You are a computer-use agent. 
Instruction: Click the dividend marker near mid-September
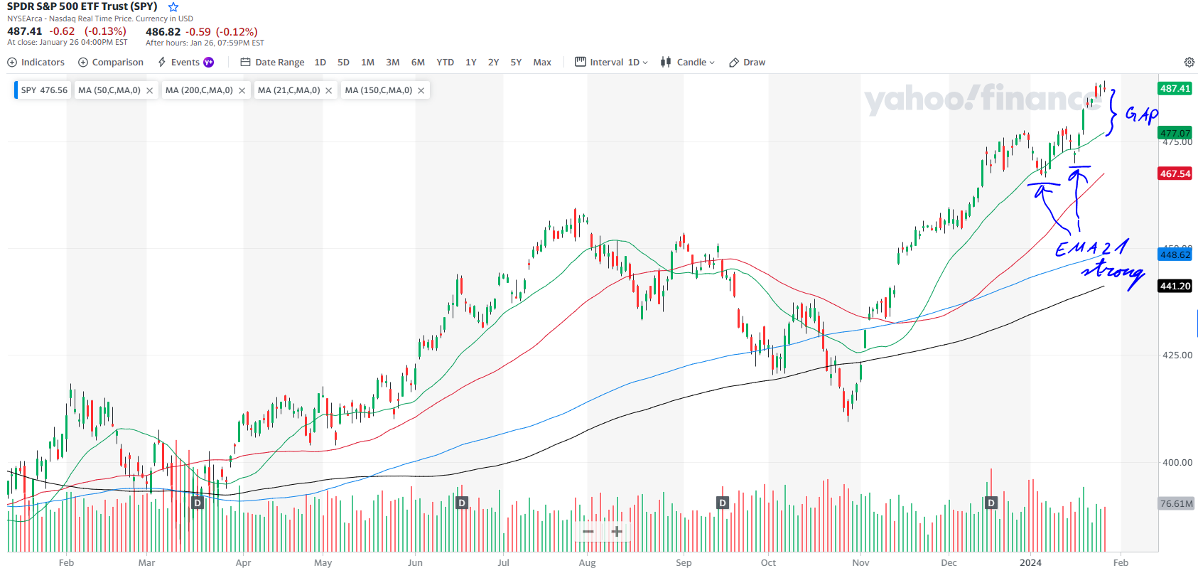723,503
